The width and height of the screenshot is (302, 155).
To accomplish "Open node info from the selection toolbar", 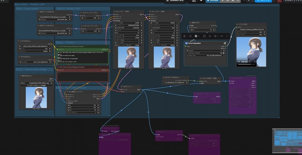I will (190, 36).
